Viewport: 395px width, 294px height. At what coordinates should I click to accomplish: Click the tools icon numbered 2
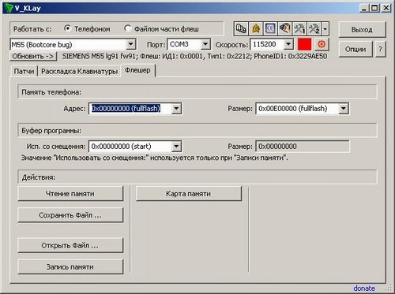(x=314, y=28)
